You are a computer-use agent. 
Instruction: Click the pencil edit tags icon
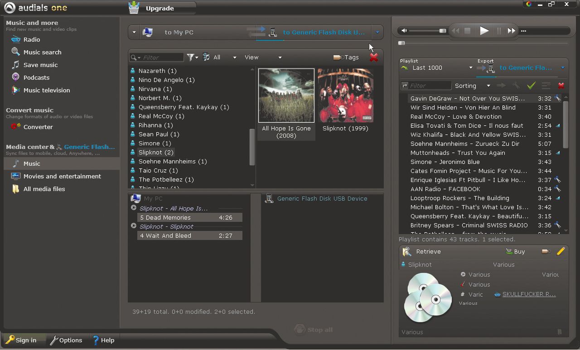pos(561,251)
